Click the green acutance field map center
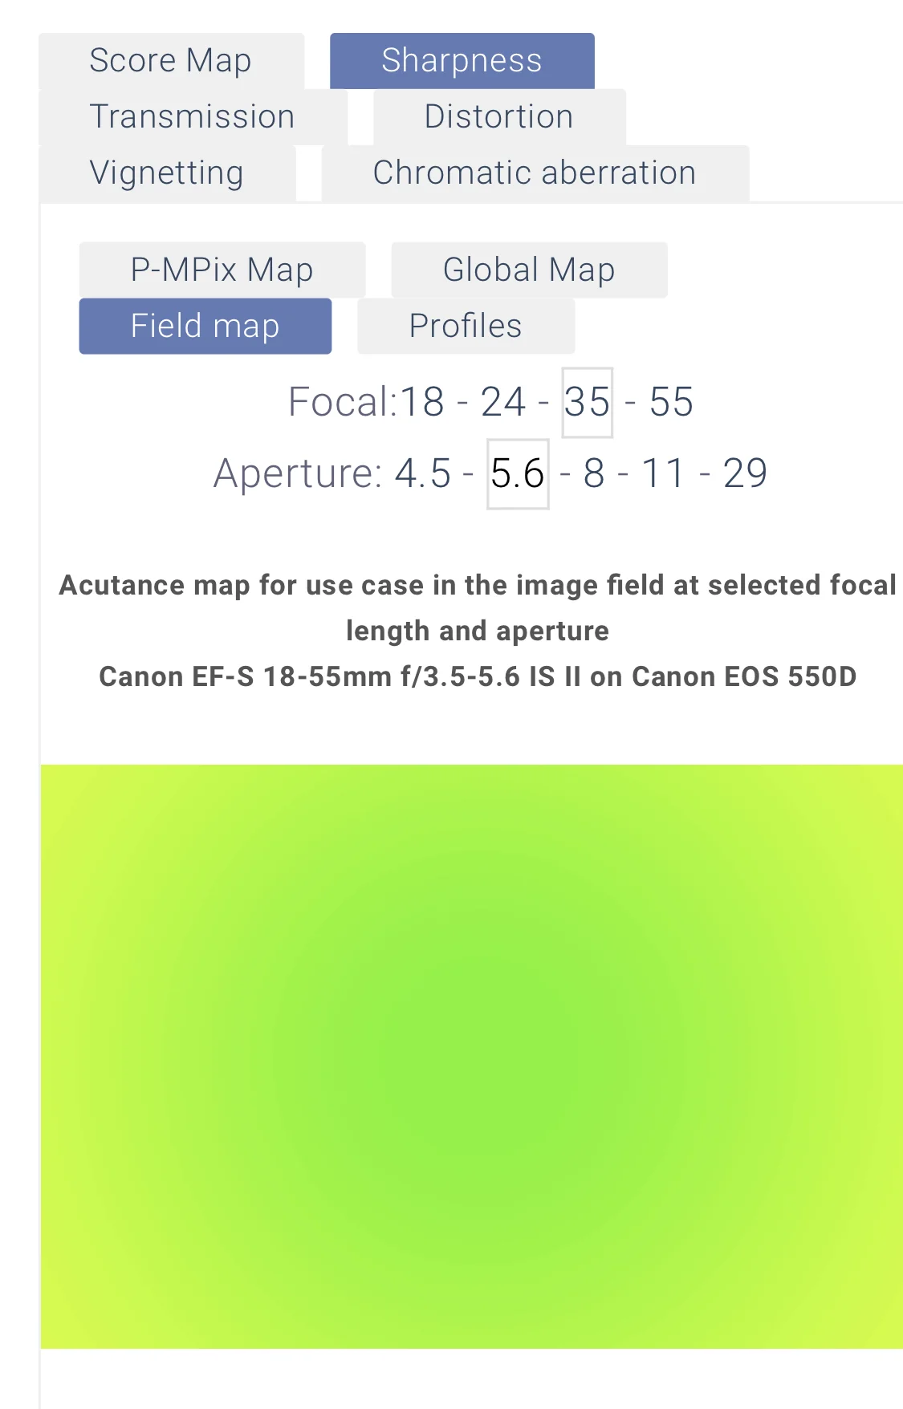 pyautogui.click(x=472, y=1056)
